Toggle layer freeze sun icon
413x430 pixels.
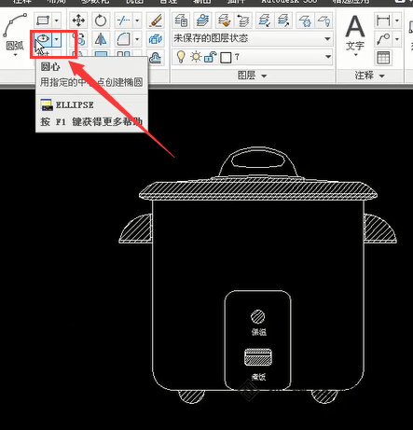[x=196, y=57]
